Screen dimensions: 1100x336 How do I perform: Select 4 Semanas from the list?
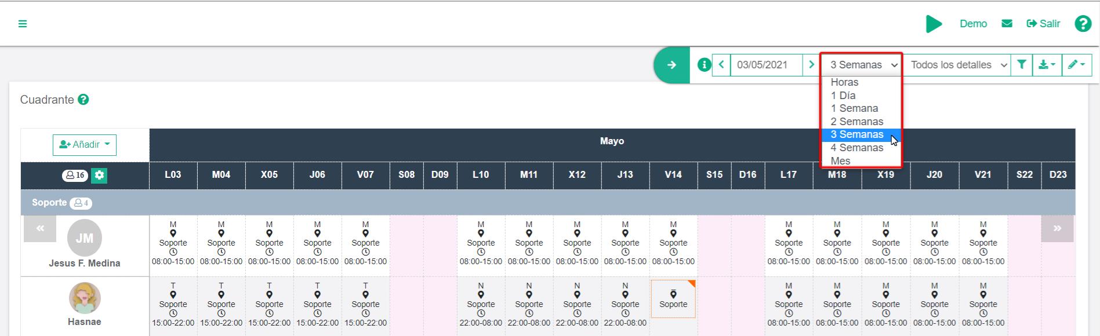pyautogui.click(x=856, y=148)
